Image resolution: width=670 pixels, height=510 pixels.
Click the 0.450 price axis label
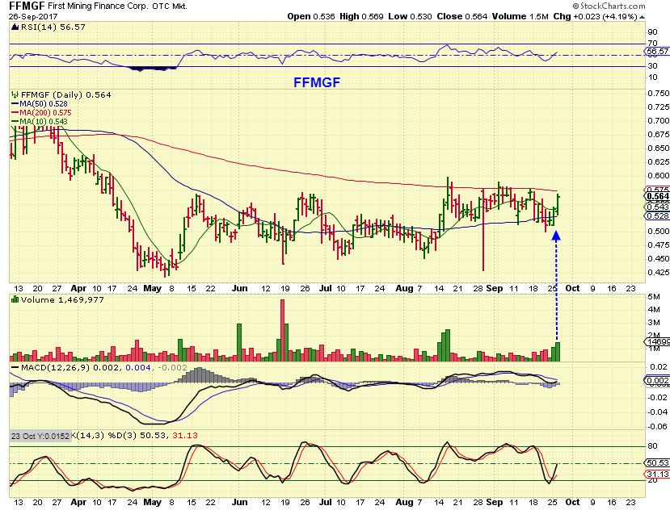point(659,258)
